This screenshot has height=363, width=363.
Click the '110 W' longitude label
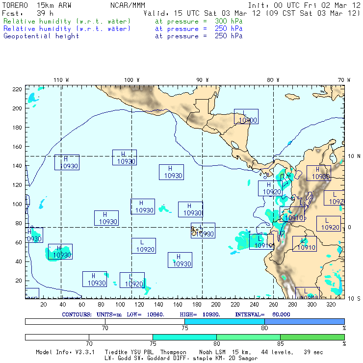coord(61,80)
